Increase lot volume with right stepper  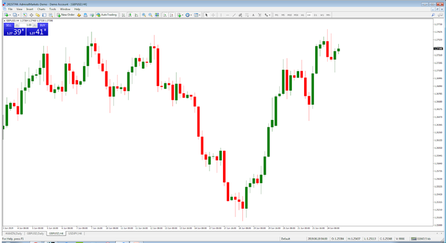click(35, 25)
